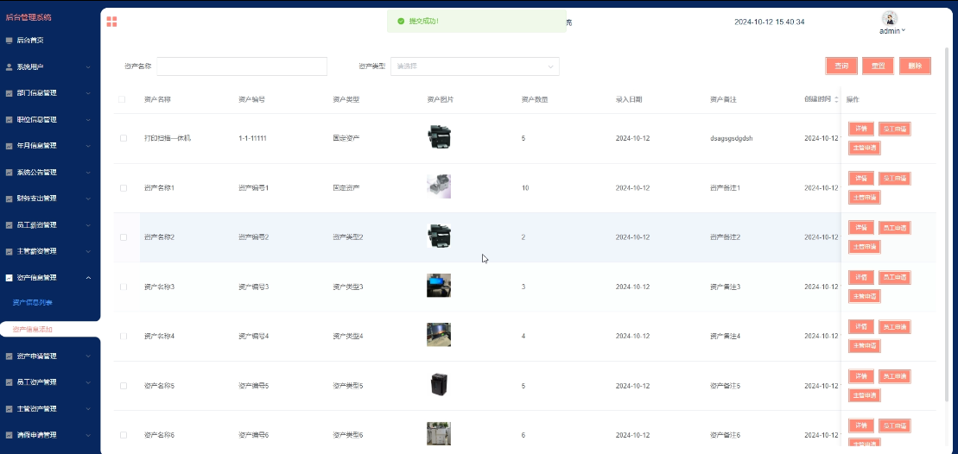Click the orange grid icon in header
Image resolution: width=958 pixels, height=454 pixels.
click(x=111, y=22)
